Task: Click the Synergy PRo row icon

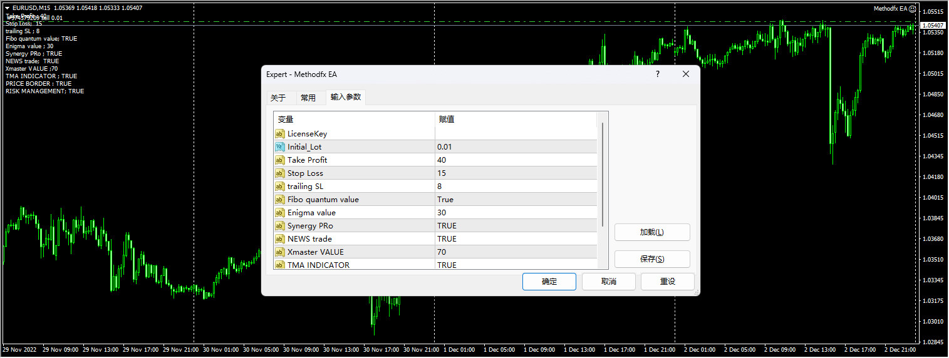Action: coord(279,226)
